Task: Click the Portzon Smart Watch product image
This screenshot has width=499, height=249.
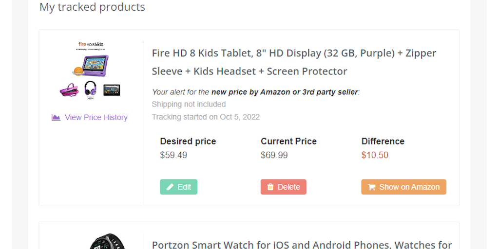Action: (107, 242)
